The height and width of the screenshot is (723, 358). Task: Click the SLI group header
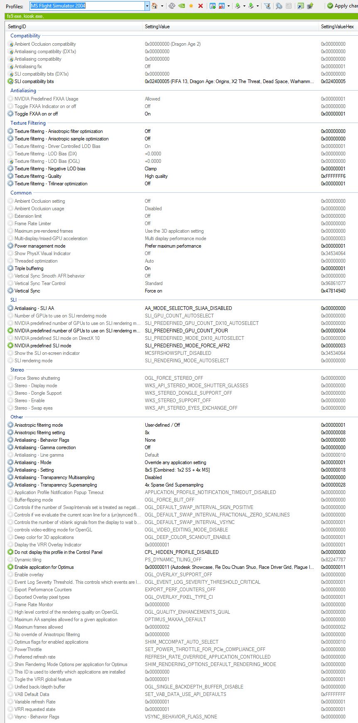coord(14,300)
